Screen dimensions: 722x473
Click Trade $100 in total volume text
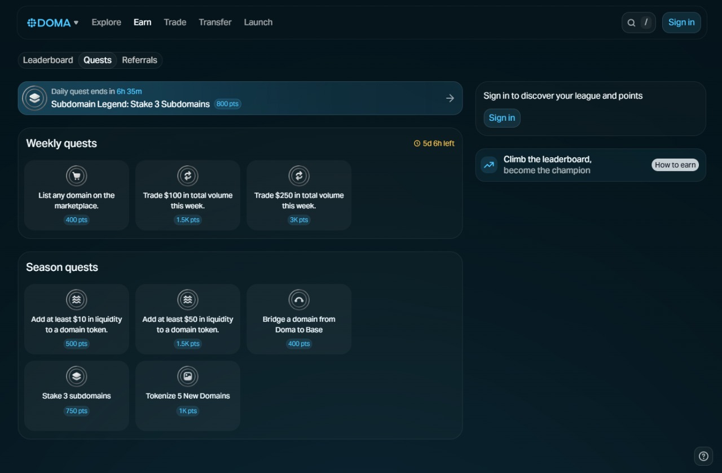coord(188,200)
